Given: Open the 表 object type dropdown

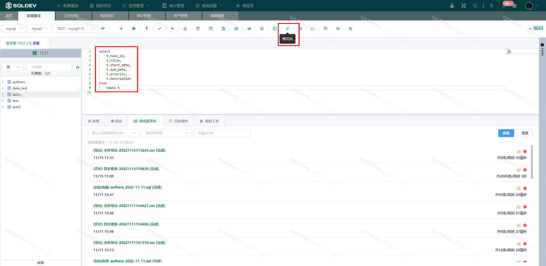Looking at the screenshot, I should click(x=12, y=67).
